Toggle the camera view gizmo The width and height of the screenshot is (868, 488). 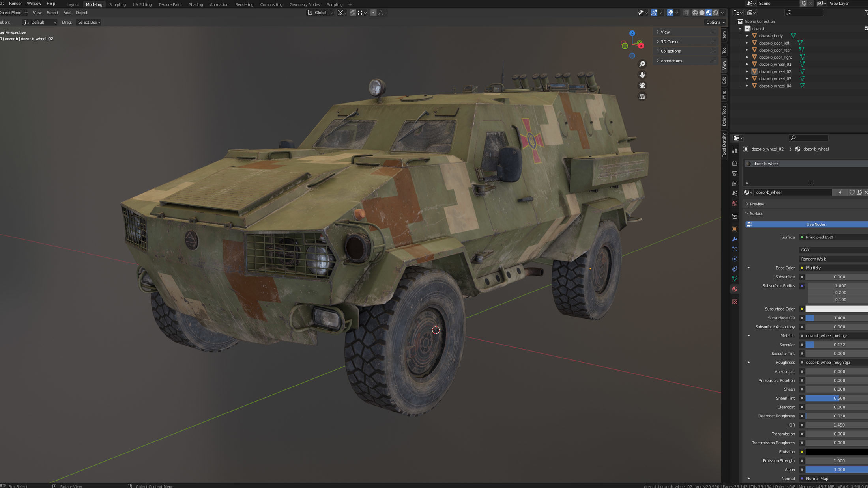pos(642,86)
